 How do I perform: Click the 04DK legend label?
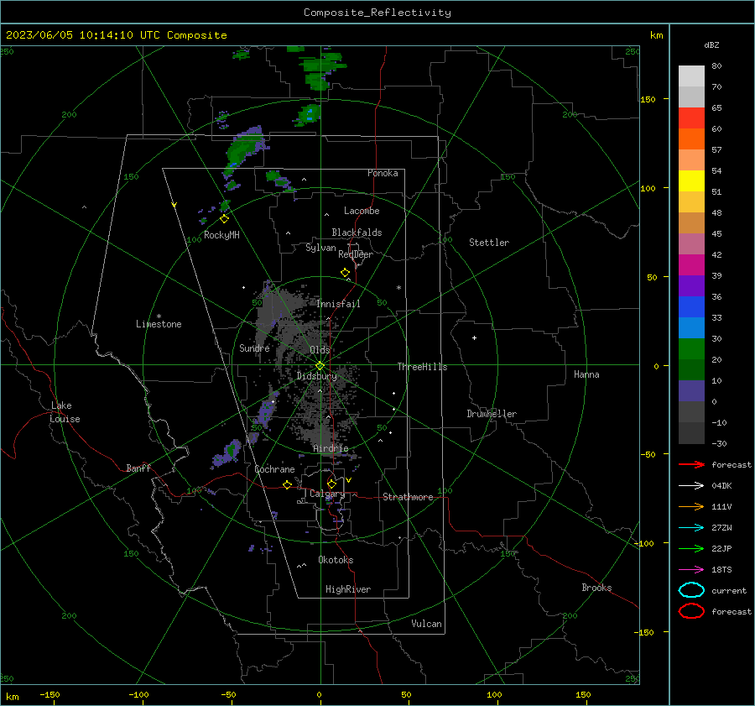(721, 485)
